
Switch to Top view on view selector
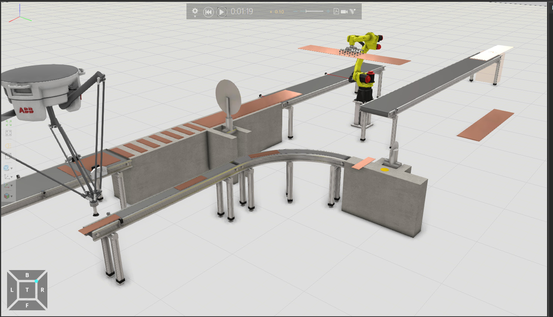[x=27, y=290]
